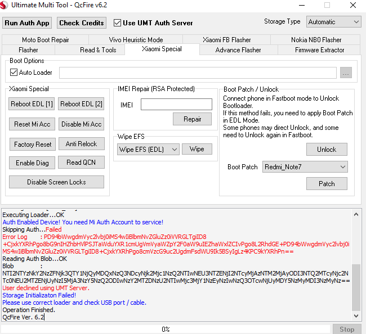
Task: Click the Check Credits button
Action: tap(82, 23)
